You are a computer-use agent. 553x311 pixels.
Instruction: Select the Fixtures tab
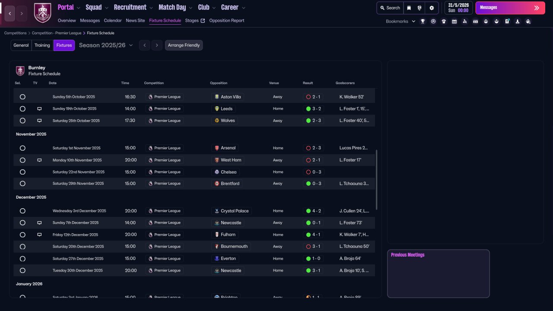click(x=64, y=45)
